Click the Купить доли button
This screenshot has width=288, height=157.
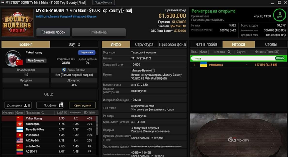82,105
